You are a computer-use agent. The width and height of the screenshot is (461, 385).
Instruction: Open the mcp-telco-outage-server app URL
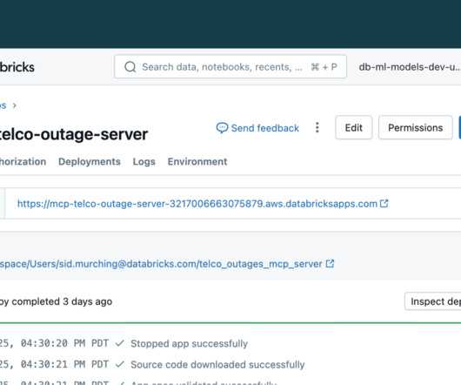(x=197, y=204)
